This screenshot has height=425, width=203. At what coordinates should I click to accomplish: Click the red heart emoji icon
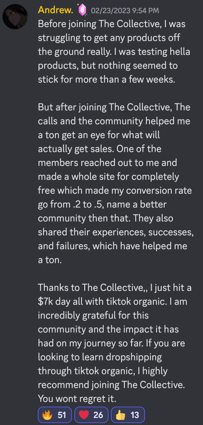tap(84, 415)
